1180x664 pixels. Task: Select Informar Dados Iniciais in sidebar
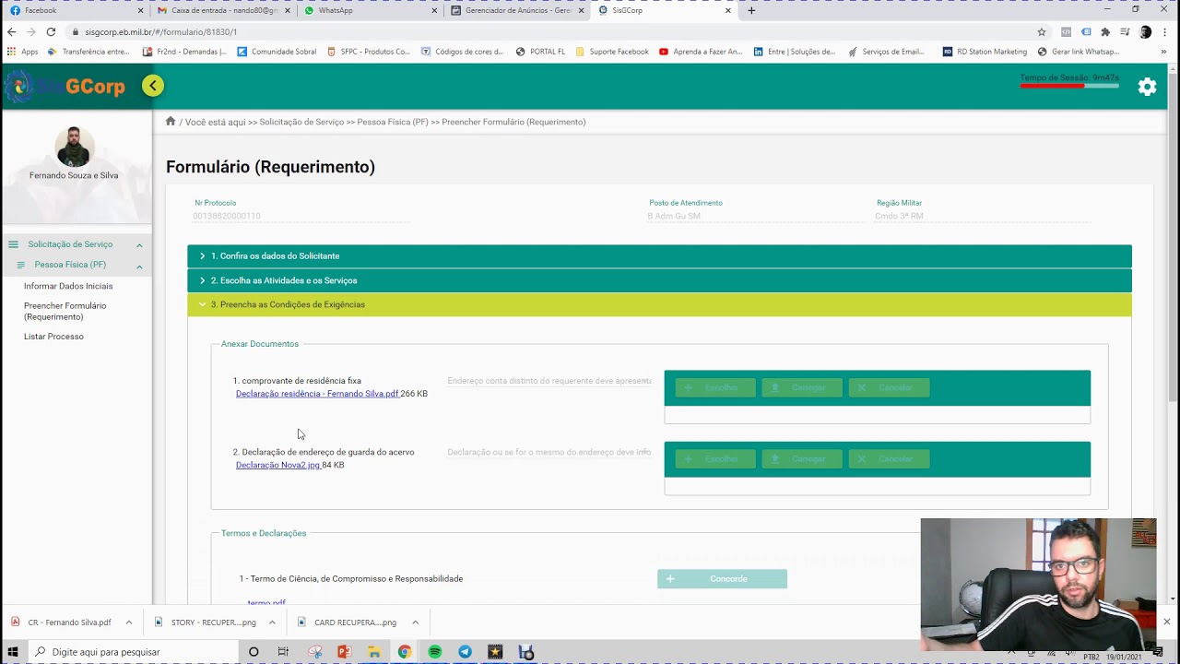68,286
